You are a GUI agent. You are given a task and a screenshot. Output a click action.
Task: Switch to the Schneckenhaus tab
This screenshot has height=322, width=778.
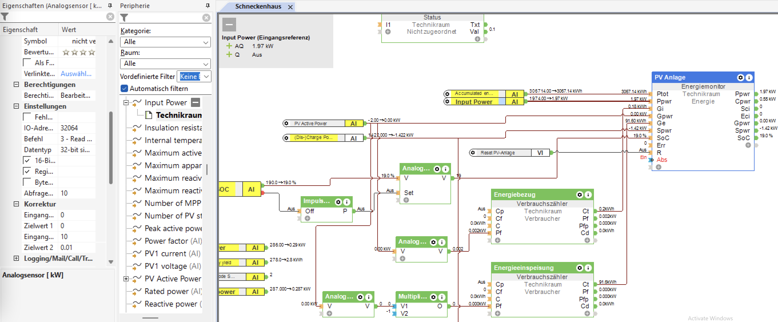(x=258, y=6)
